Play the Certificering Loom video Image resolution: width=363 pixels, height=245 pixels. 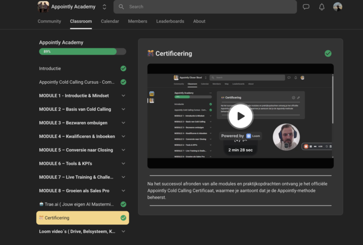pos(240,116)
